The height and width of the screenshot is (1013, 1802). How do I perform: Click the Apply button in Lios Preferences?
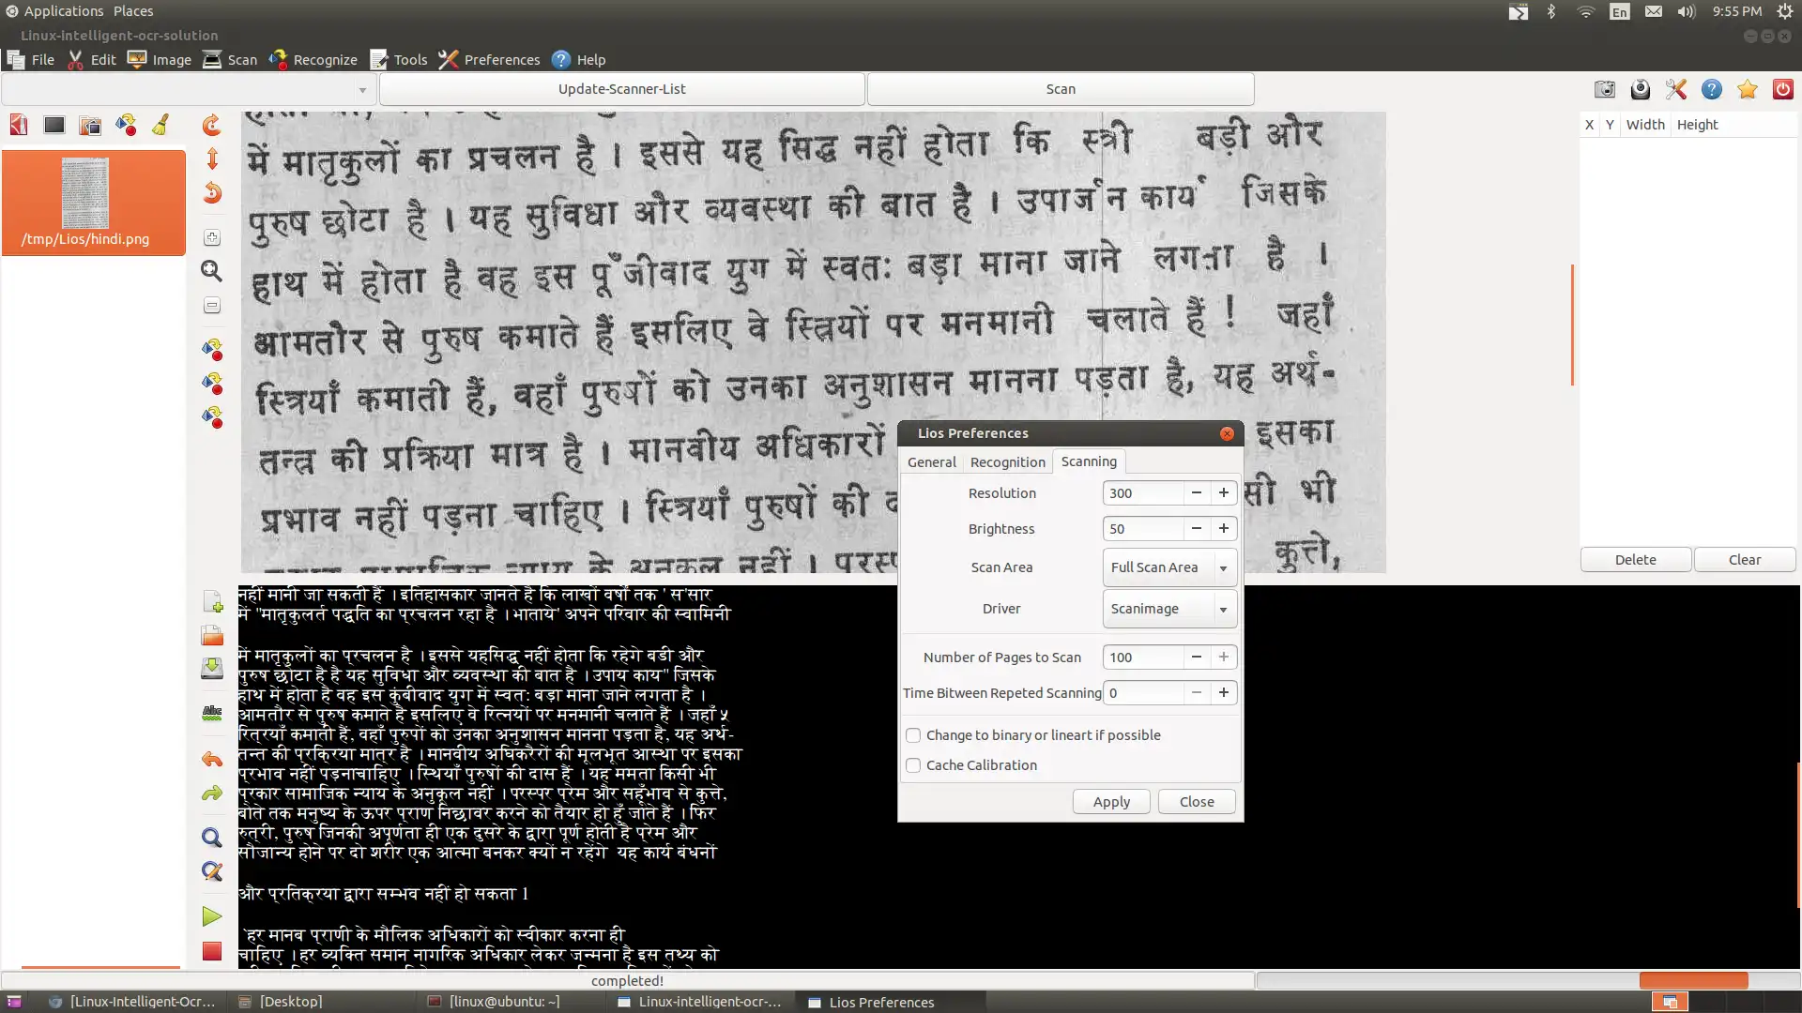[x=1111, y=800]
